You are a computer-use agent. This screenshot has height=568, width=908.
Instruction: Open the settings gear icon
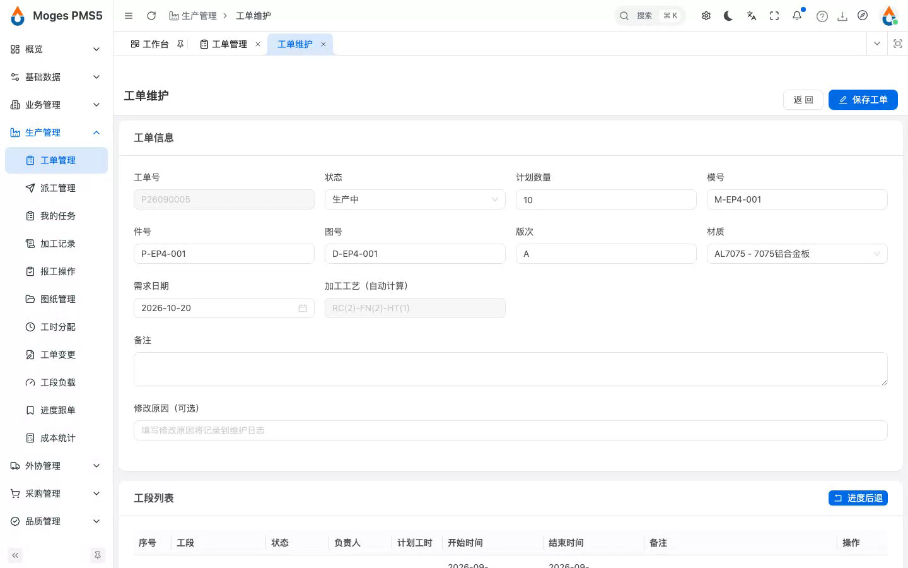pos(706,16)
